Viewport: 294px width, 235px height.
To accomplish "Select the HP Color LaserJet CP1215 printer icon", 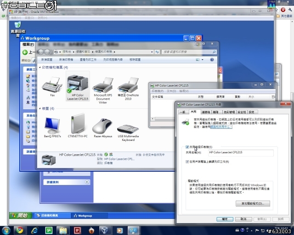I will click(x=78, y=86).
